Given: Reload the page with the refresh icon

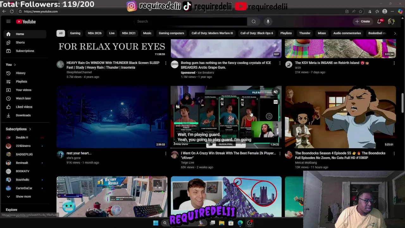Looking at the screenshot, I should [12, 11].
